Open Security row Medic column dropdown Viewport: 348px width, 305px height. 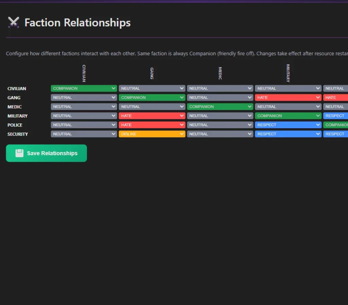pyautogui.click(x=220, y=134)
